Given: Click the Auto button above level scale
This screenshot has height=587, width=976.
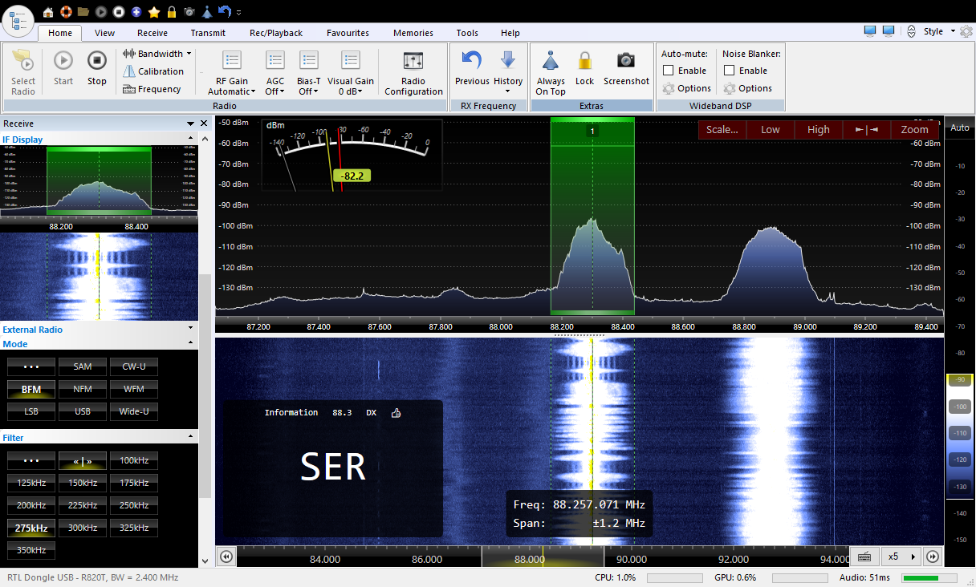Looking at the screenshot, I should tap(960, 128).
